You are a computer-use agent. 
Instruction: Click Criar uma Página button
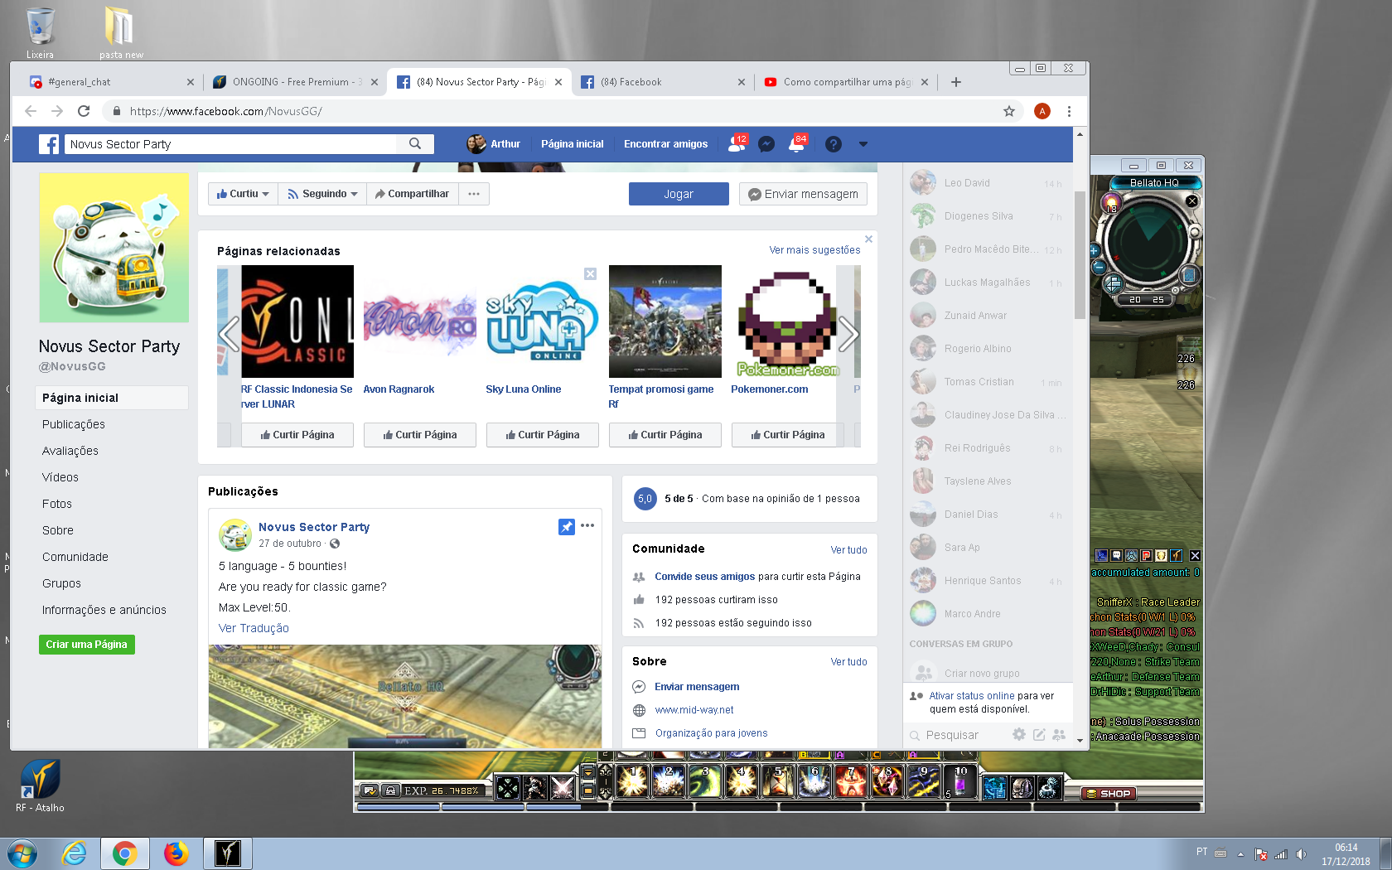[x=87, y=645]
